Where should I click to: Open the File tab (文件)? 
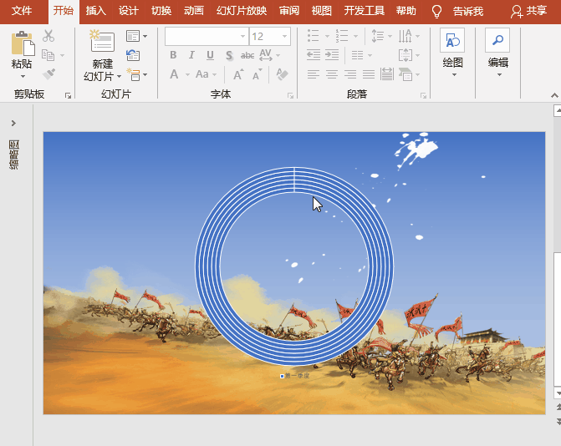coord(22,11)
